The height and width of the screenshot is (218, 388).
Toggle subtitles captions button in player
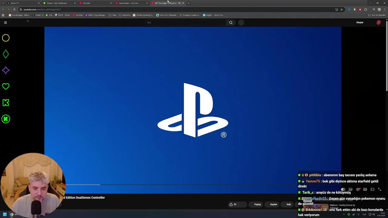(350, 190)
